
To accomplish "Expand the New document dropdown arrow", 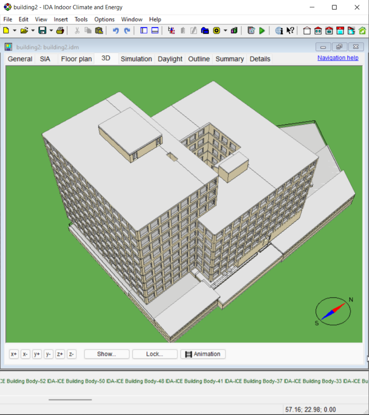I will pyautogui.click(x=15, y=31).
